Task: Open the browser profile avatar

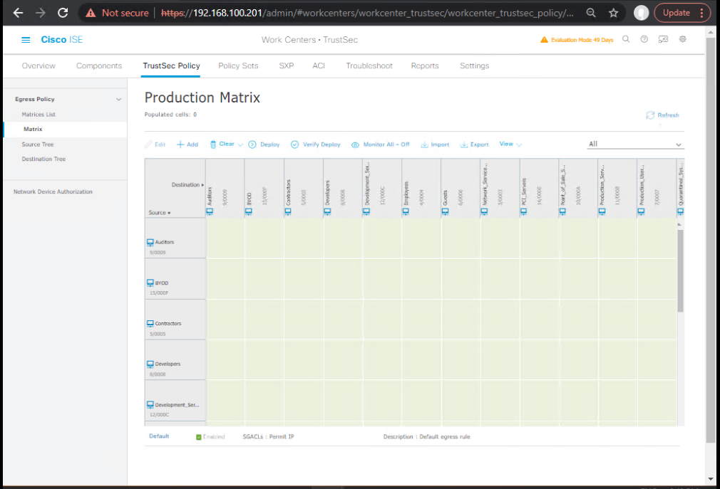Action: (641, 13)
